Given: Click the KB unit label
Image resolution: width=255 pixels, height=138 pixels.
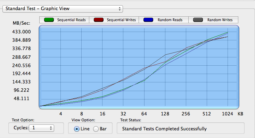Looking at the screenshot, I should click(x=240, y=114).
